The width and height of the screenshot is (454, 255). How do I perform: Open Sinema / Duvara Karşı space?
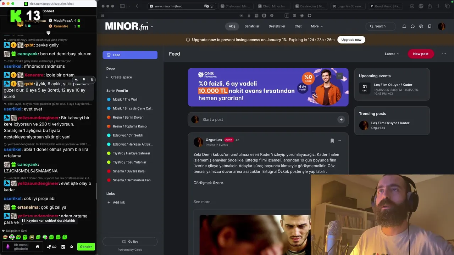tap(130, 171)
